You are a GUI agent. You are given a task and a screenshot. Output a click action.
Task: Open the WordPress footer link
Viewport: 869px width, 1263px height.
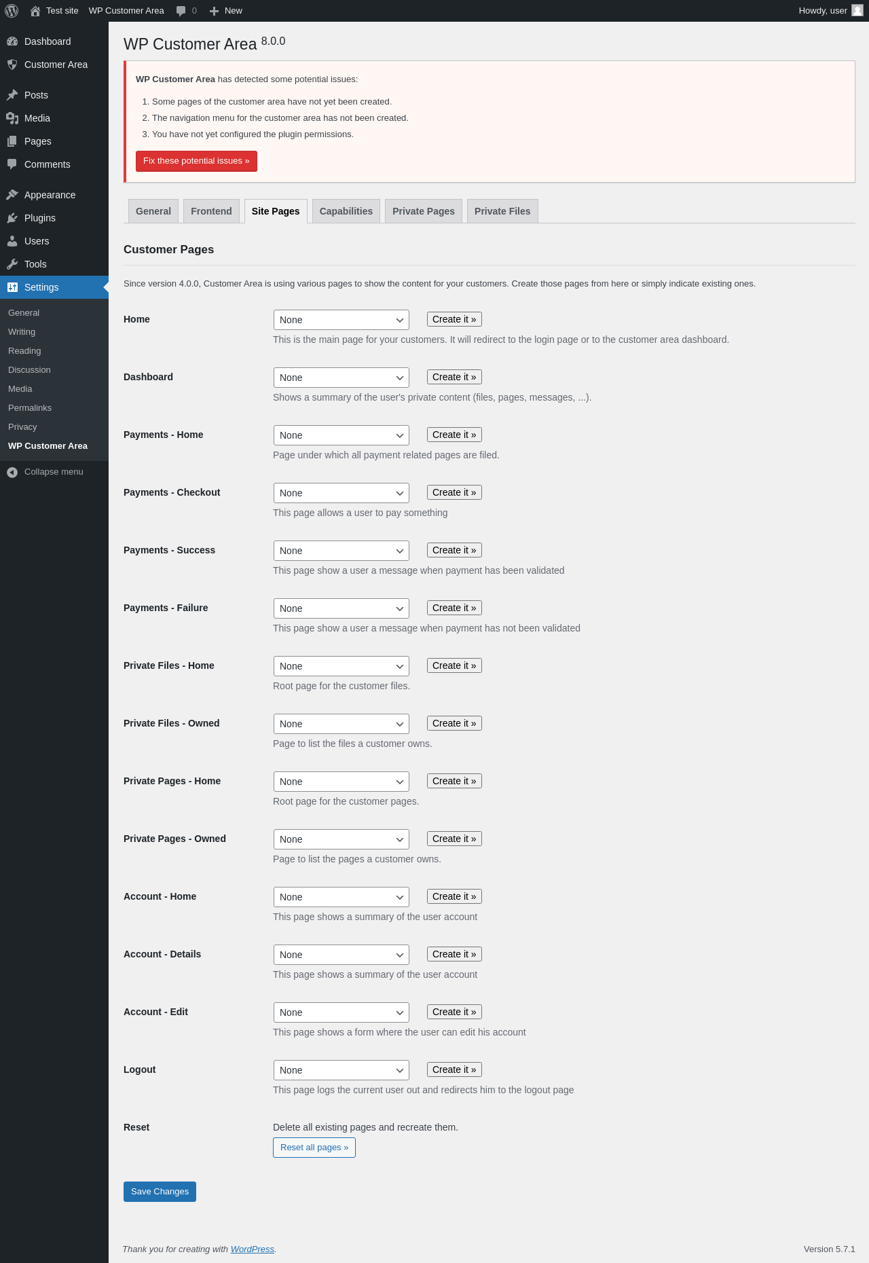252,1249
